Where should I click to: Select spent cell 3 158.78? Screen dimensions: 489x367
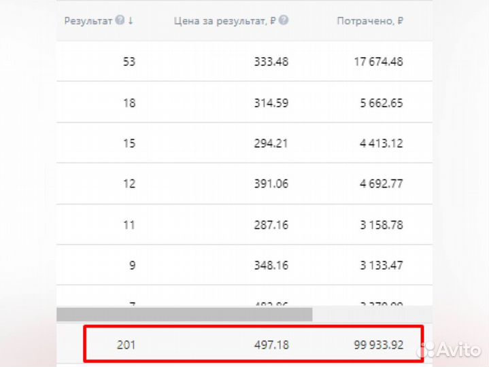click(382, 225)
